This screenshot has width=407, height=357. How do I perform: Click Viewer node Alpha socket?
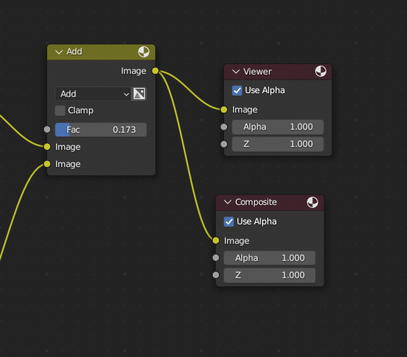coord(224,127)
